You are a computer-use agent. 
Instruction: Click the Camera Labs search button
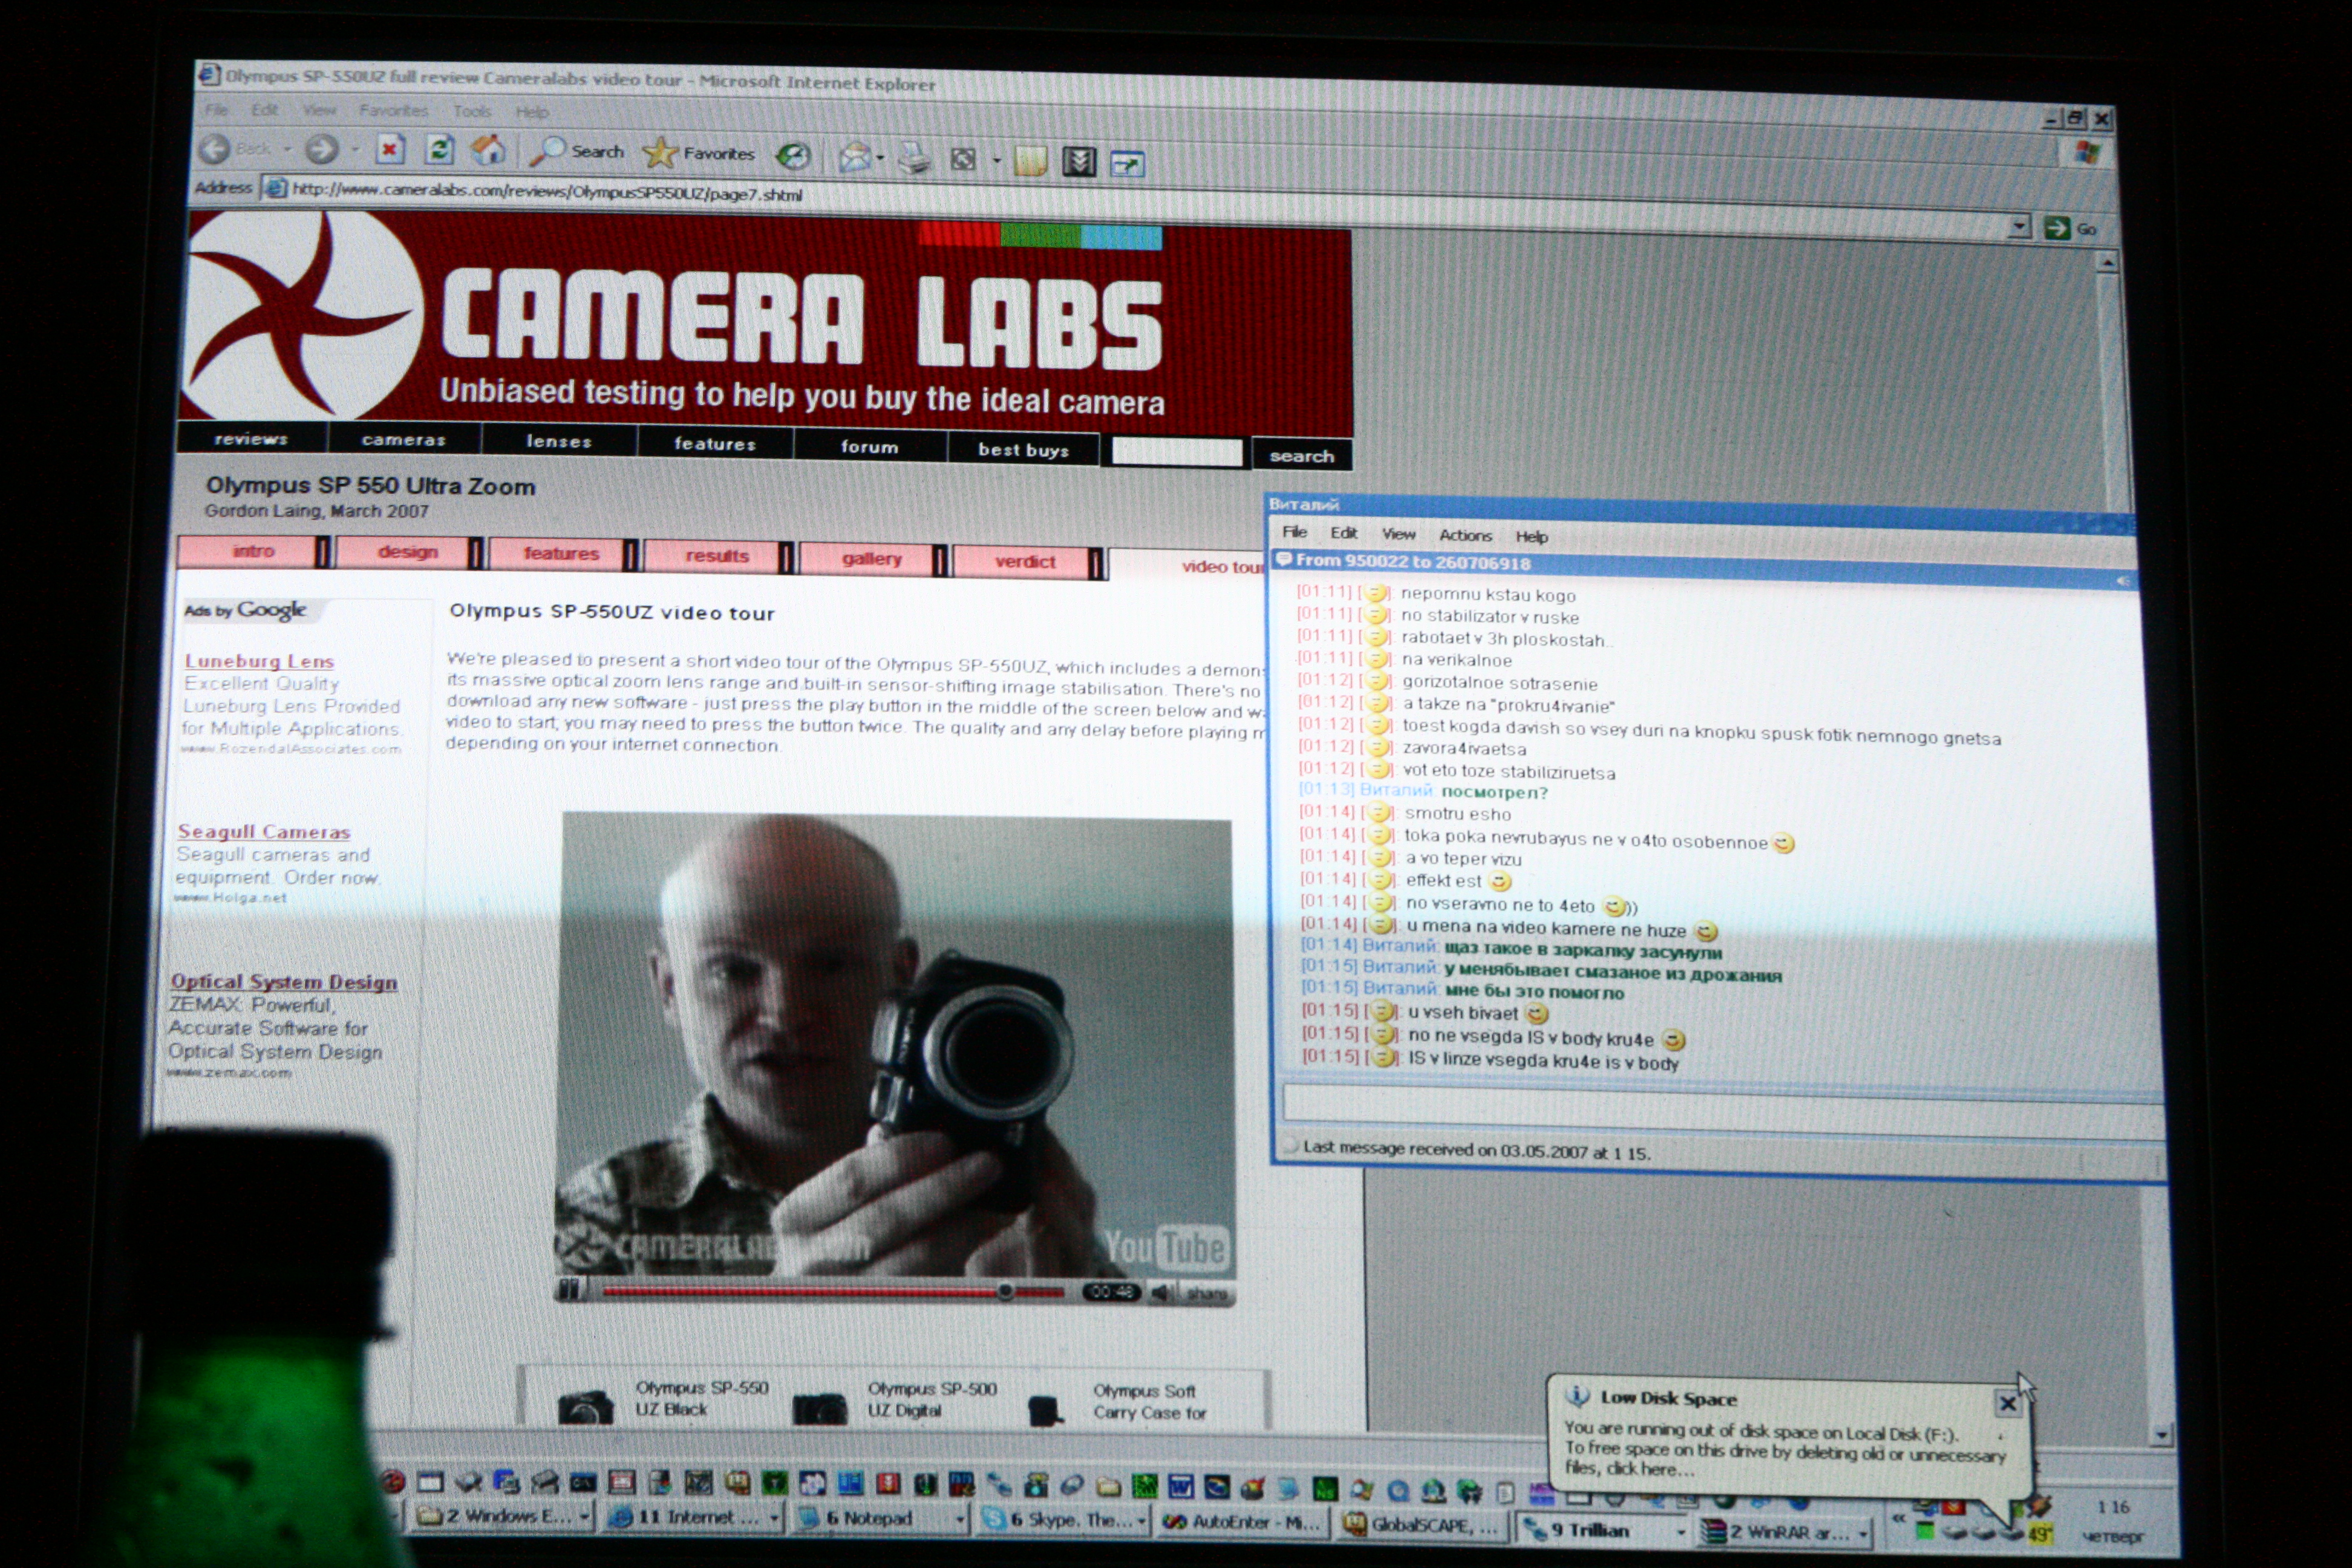pos(1301,456)
